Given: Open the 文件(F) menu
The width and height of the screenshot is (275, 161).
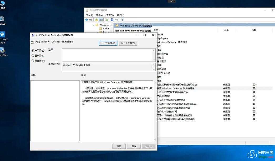Looking at the screenshot, I should point(89,15).
